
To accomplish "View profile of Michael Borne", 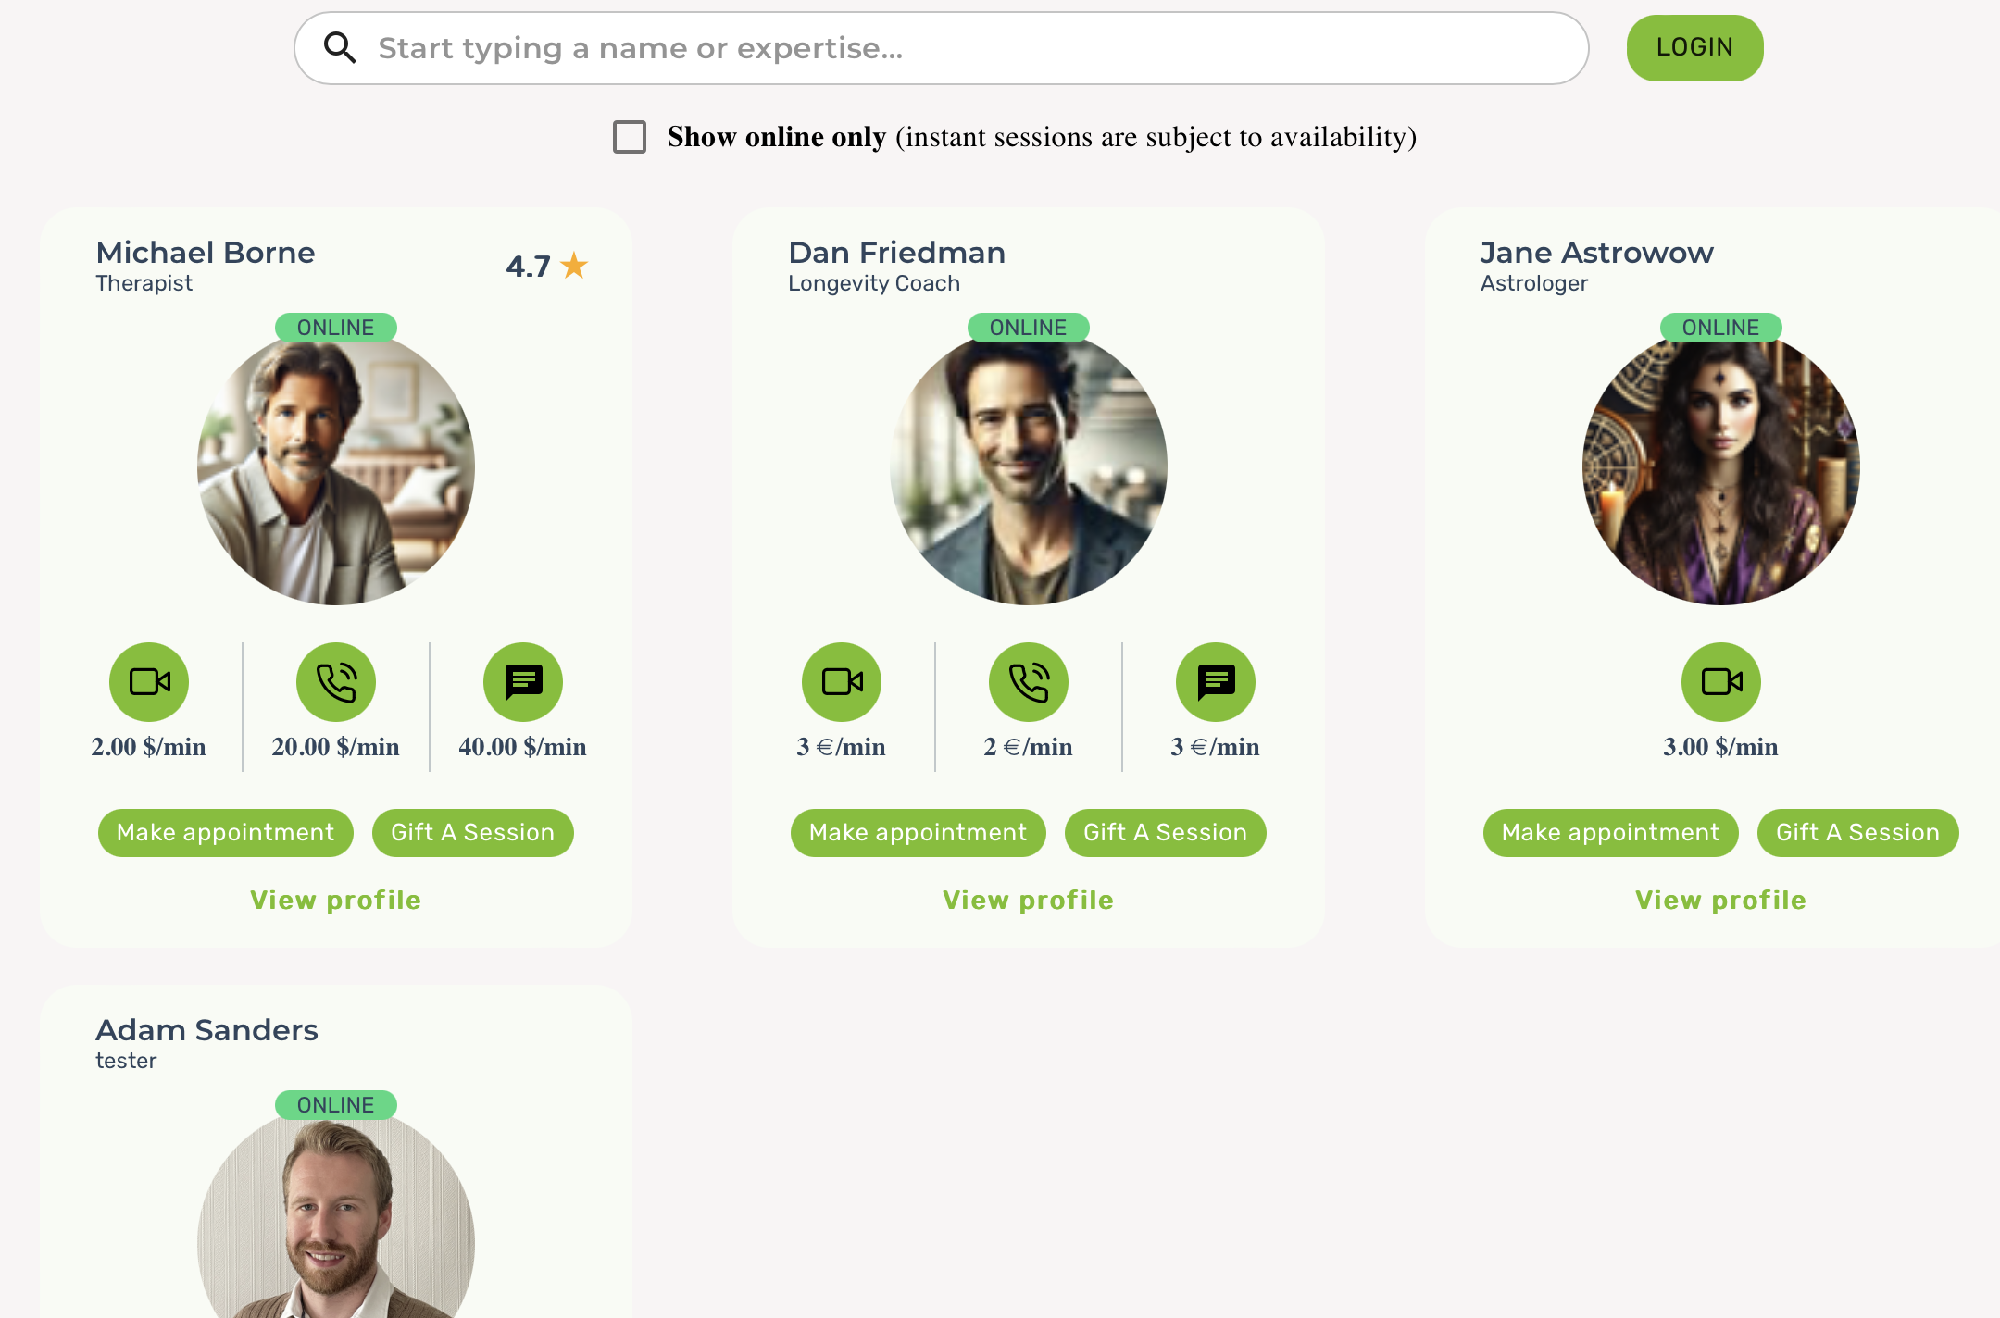I will tap(335, 901).
